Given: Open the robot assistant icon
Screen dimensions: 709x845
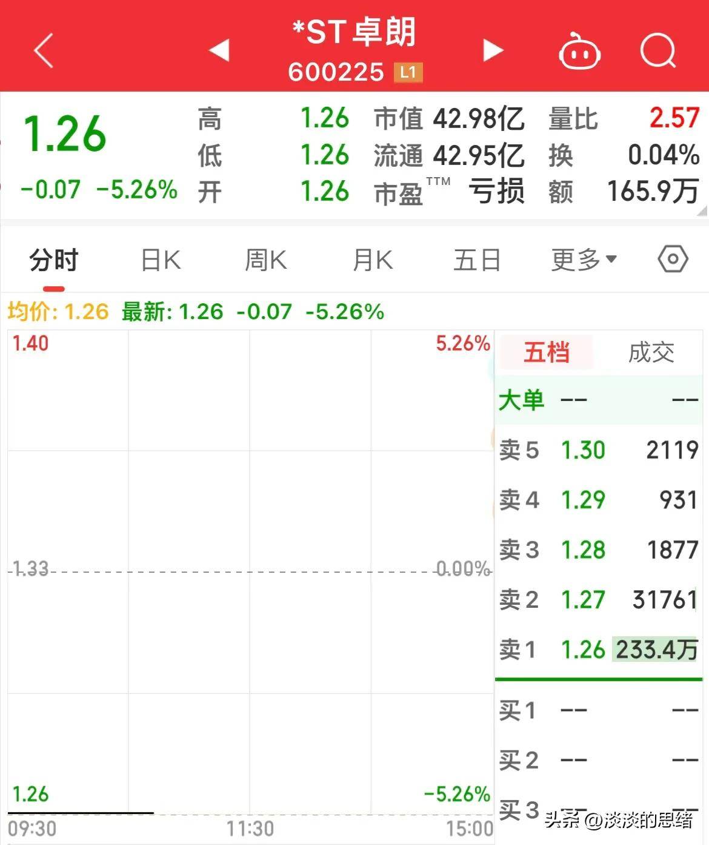Looking at the screenshot, I should [x=579, y=52].
